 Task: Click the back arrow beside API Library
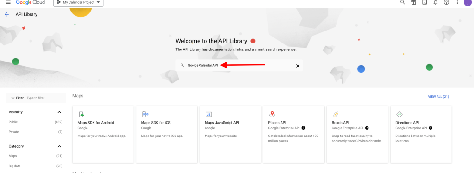(x=6, y=14)
